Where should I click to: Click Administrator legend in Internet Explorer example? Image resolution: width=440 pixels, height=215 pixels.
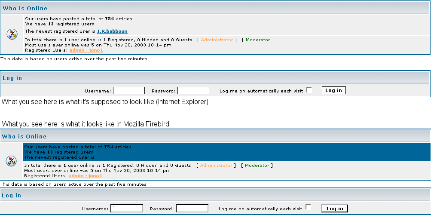217,40
